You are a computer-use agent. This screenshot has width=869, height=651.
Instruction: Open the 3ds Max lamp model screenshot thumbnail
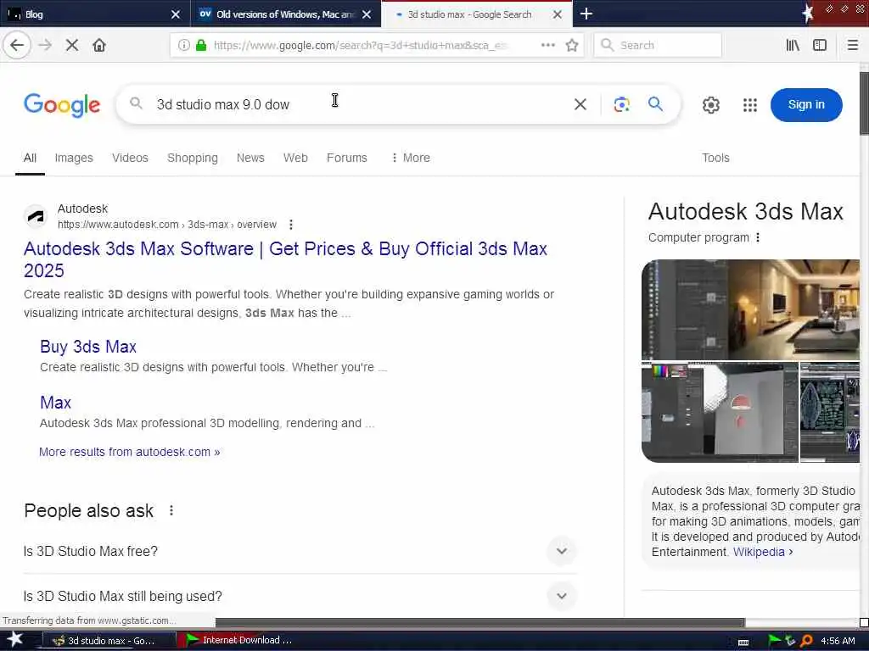(x=720, y=413)
